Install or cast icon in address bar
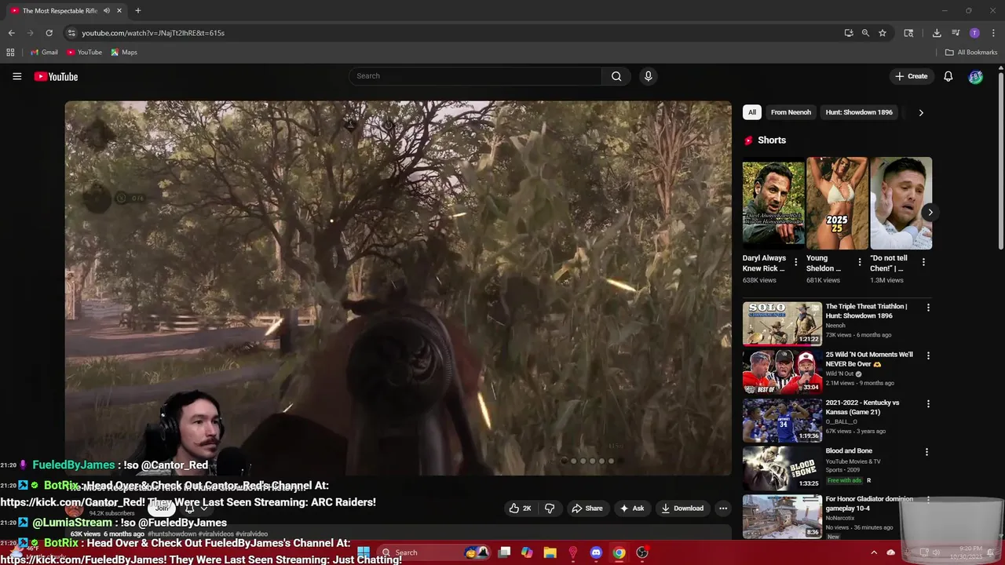This screenshot has height=565, width=1005. pos(849,33)
